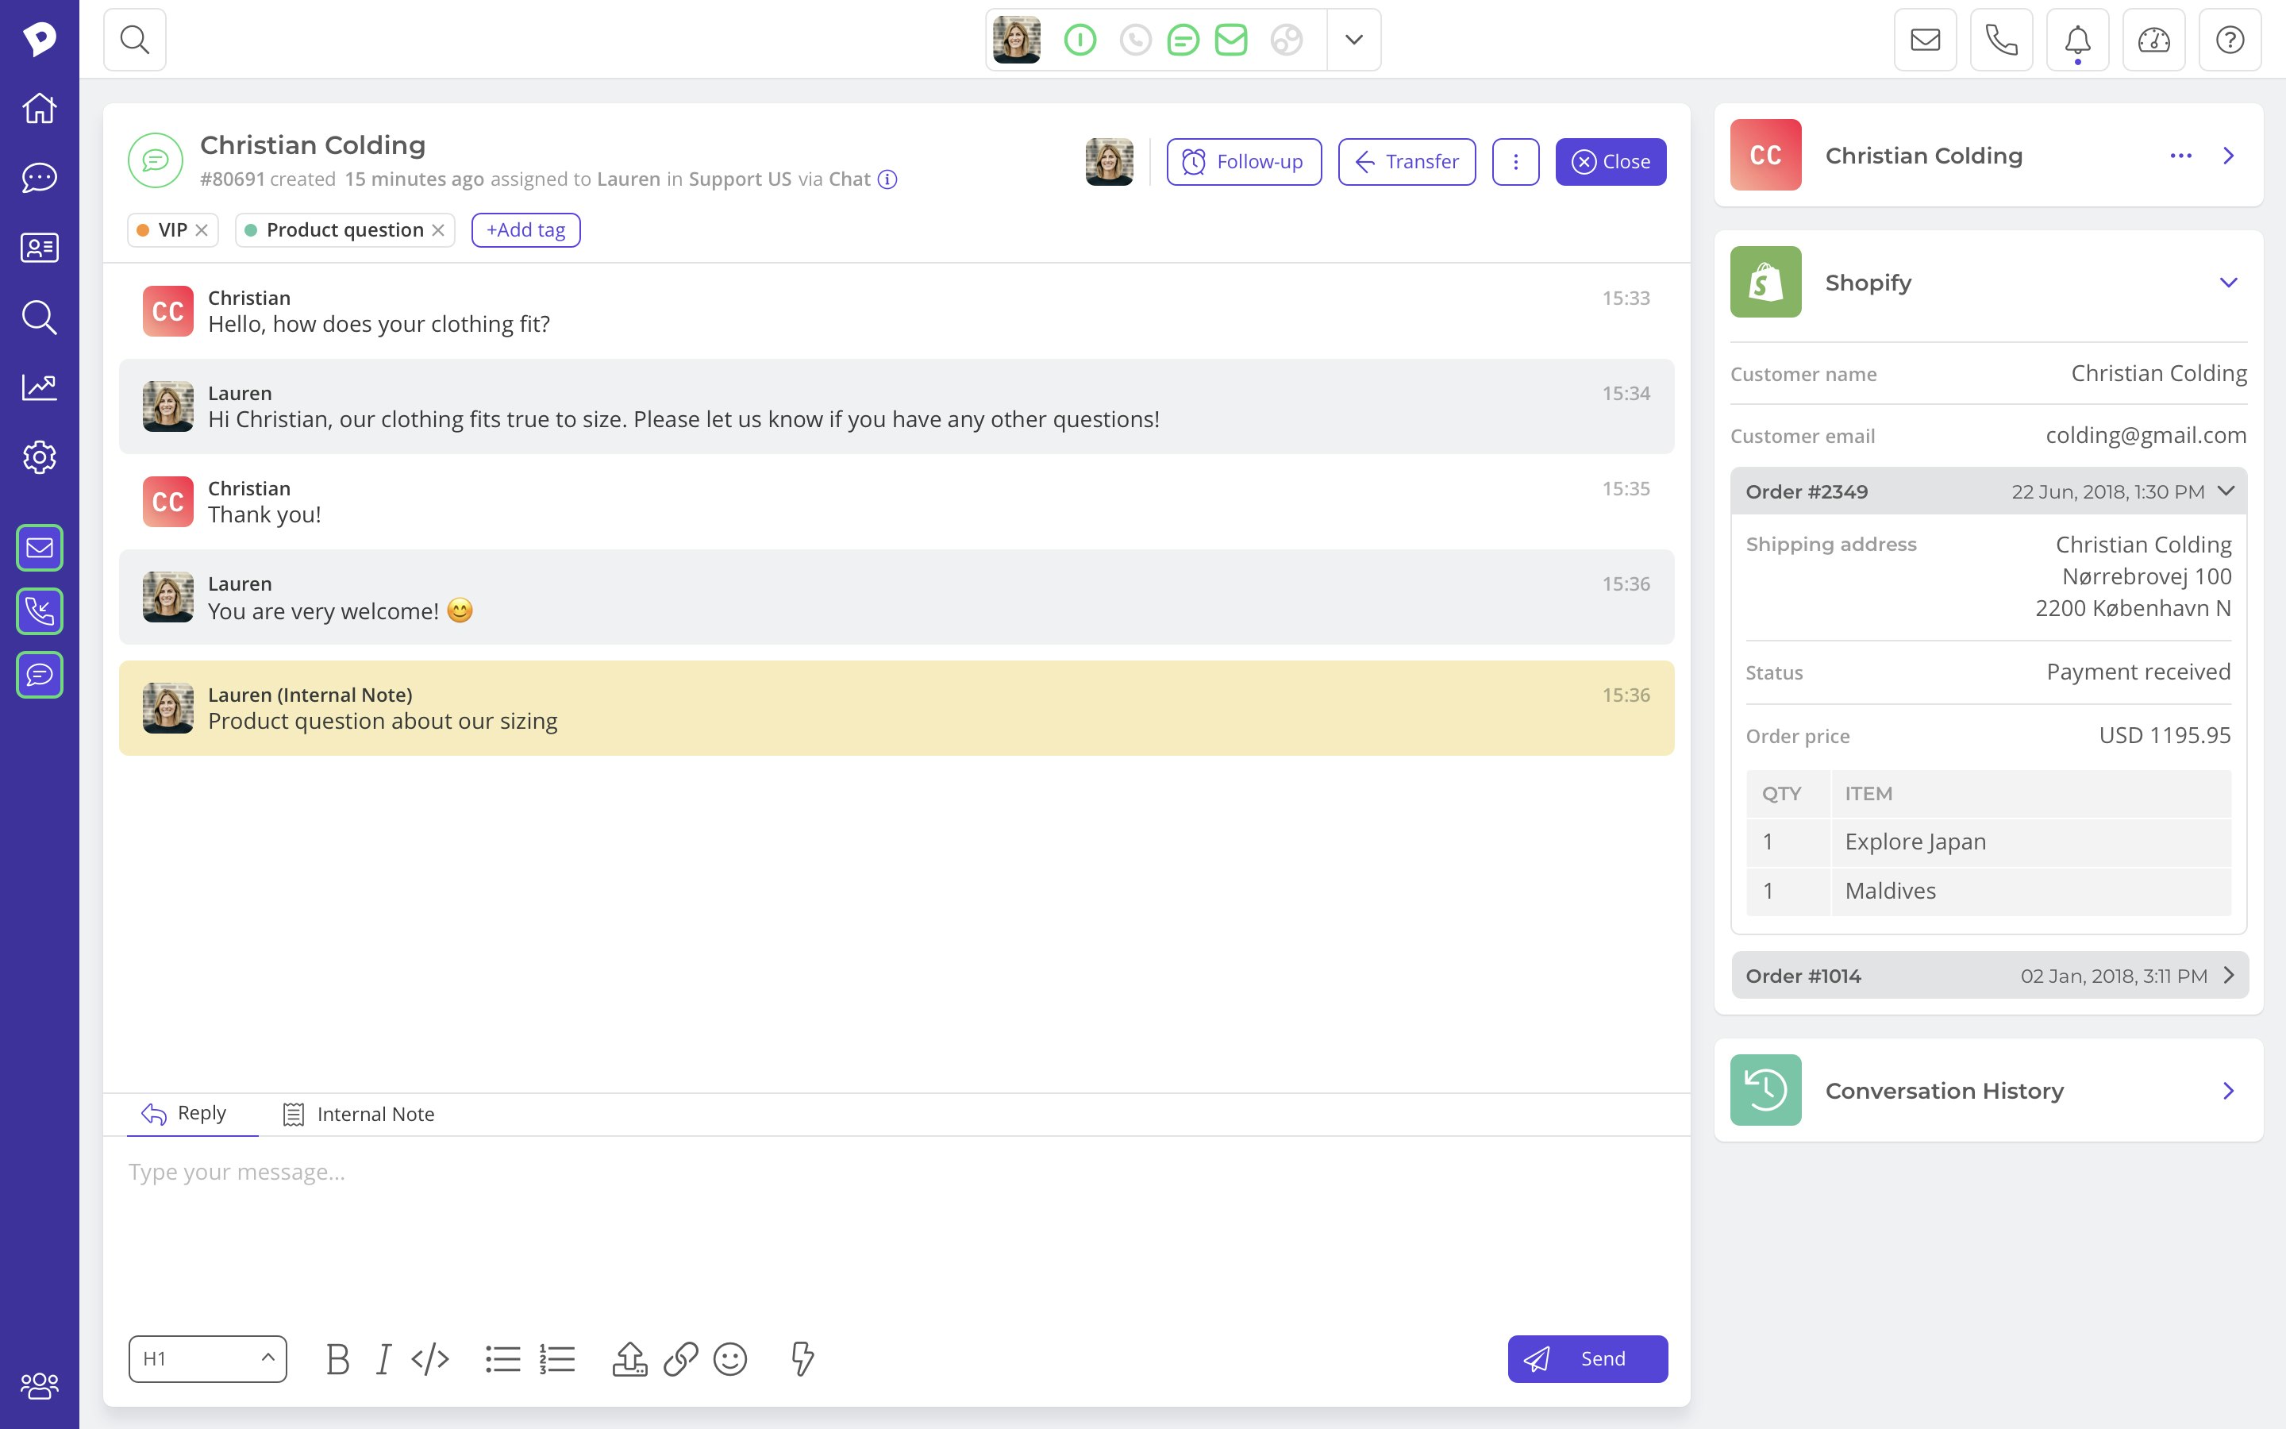Collapse the Shopify panel
2286x1429 pixels.
(x=2227, y=283)
